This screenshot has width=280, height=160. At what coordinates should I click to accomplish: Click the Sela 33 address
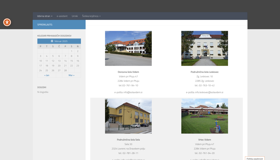(x=129, y=144)
